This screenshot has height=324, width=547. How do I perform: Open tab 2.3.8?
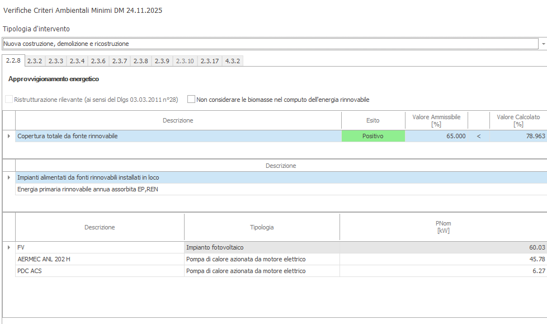click(140, 61)
